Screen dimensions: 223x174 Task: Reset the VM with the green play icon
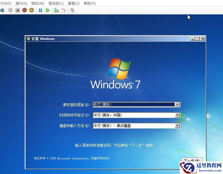(48, 10)
